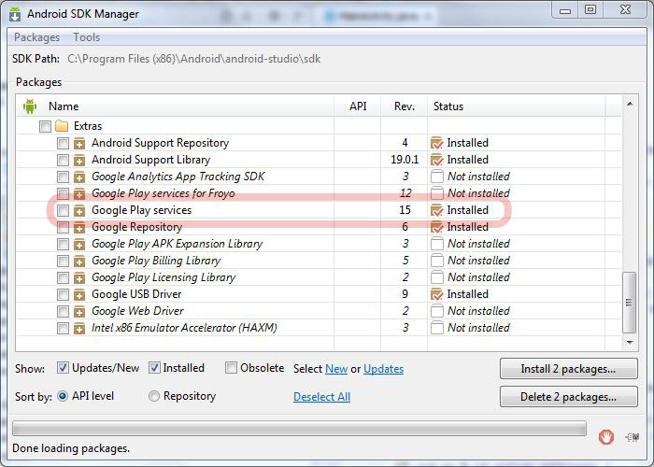
Task: Check the Intel x86 Emulator Accelerator checkbox
Action: [x=63, y=328]
